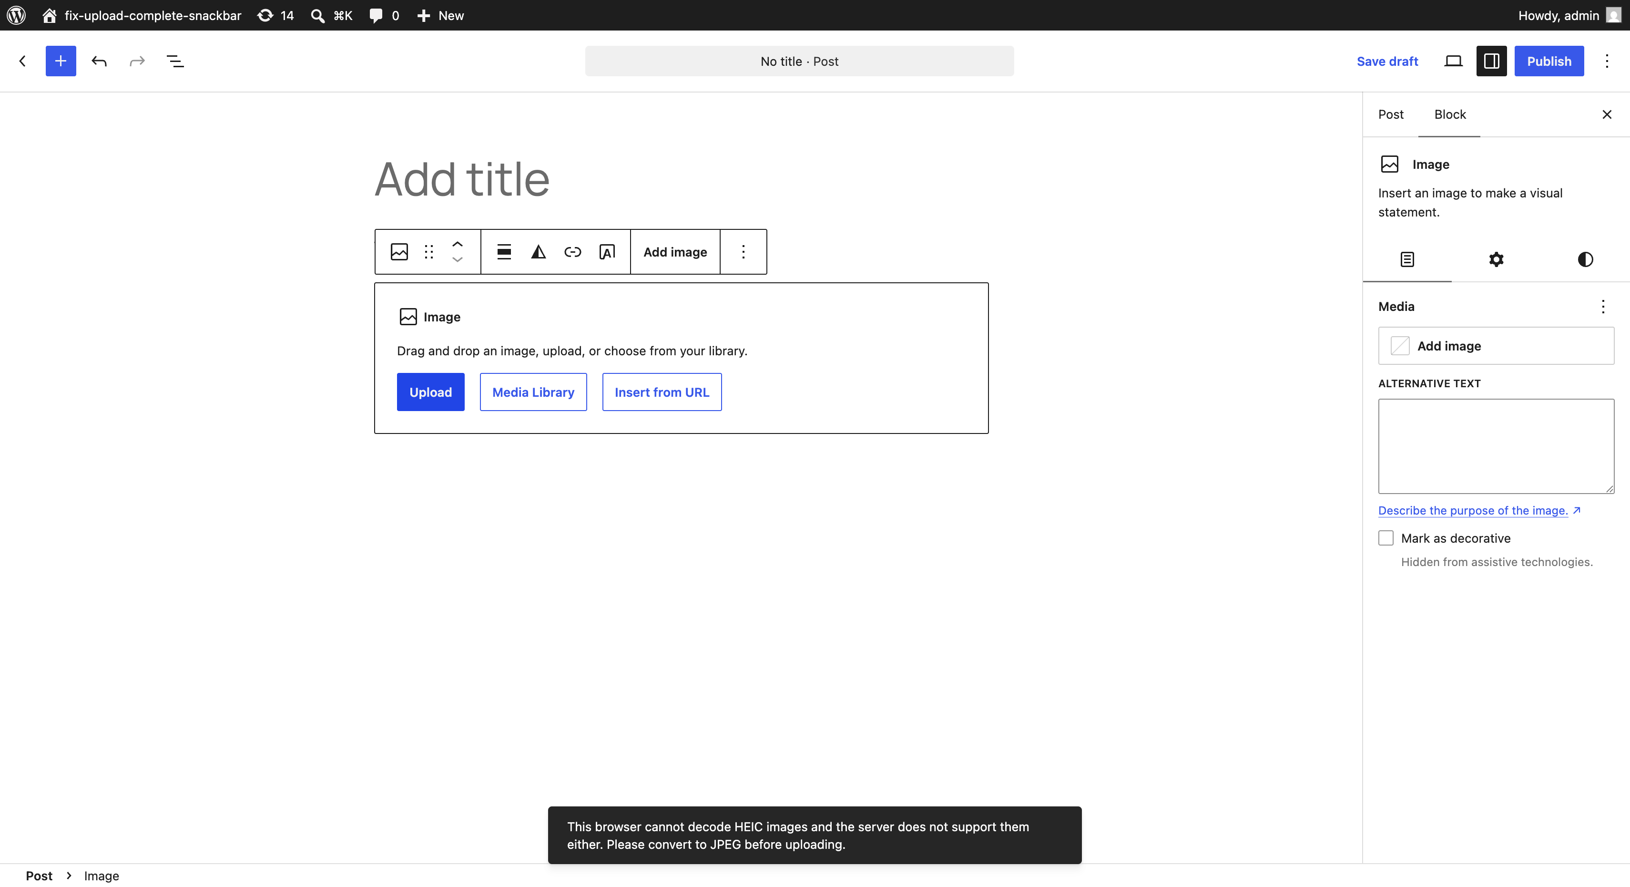1630x887 pixels.
Task: Click Save draft link
Action: tap(1387, 61)
